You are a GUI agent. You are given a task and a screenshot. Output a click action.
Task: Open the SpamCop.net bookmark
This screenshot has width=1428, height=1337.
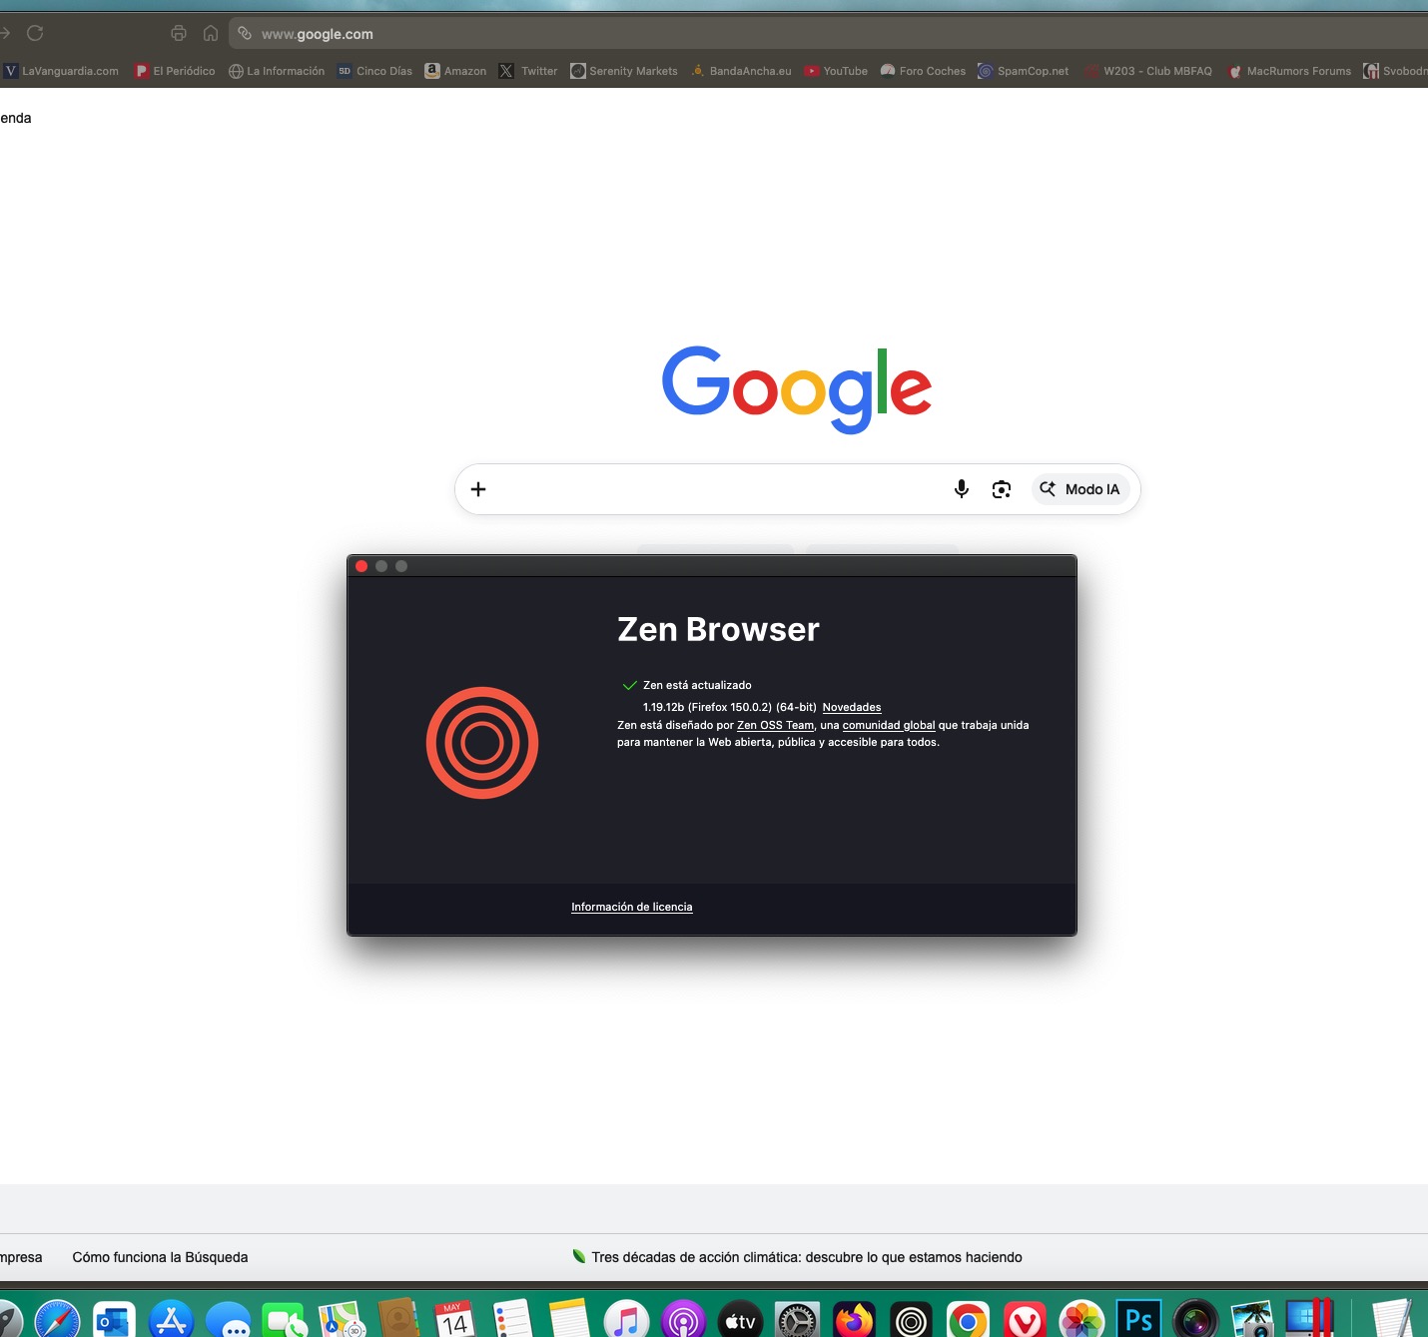tap(1024, 71)
